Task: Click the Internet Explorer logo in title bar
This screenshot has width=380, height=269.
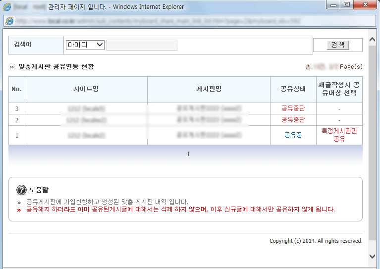Action: 7,6
